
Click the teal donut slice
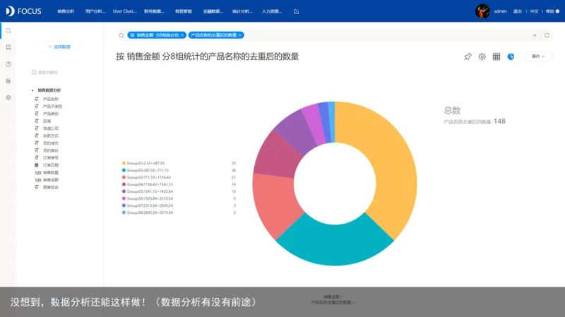[334, 245]
